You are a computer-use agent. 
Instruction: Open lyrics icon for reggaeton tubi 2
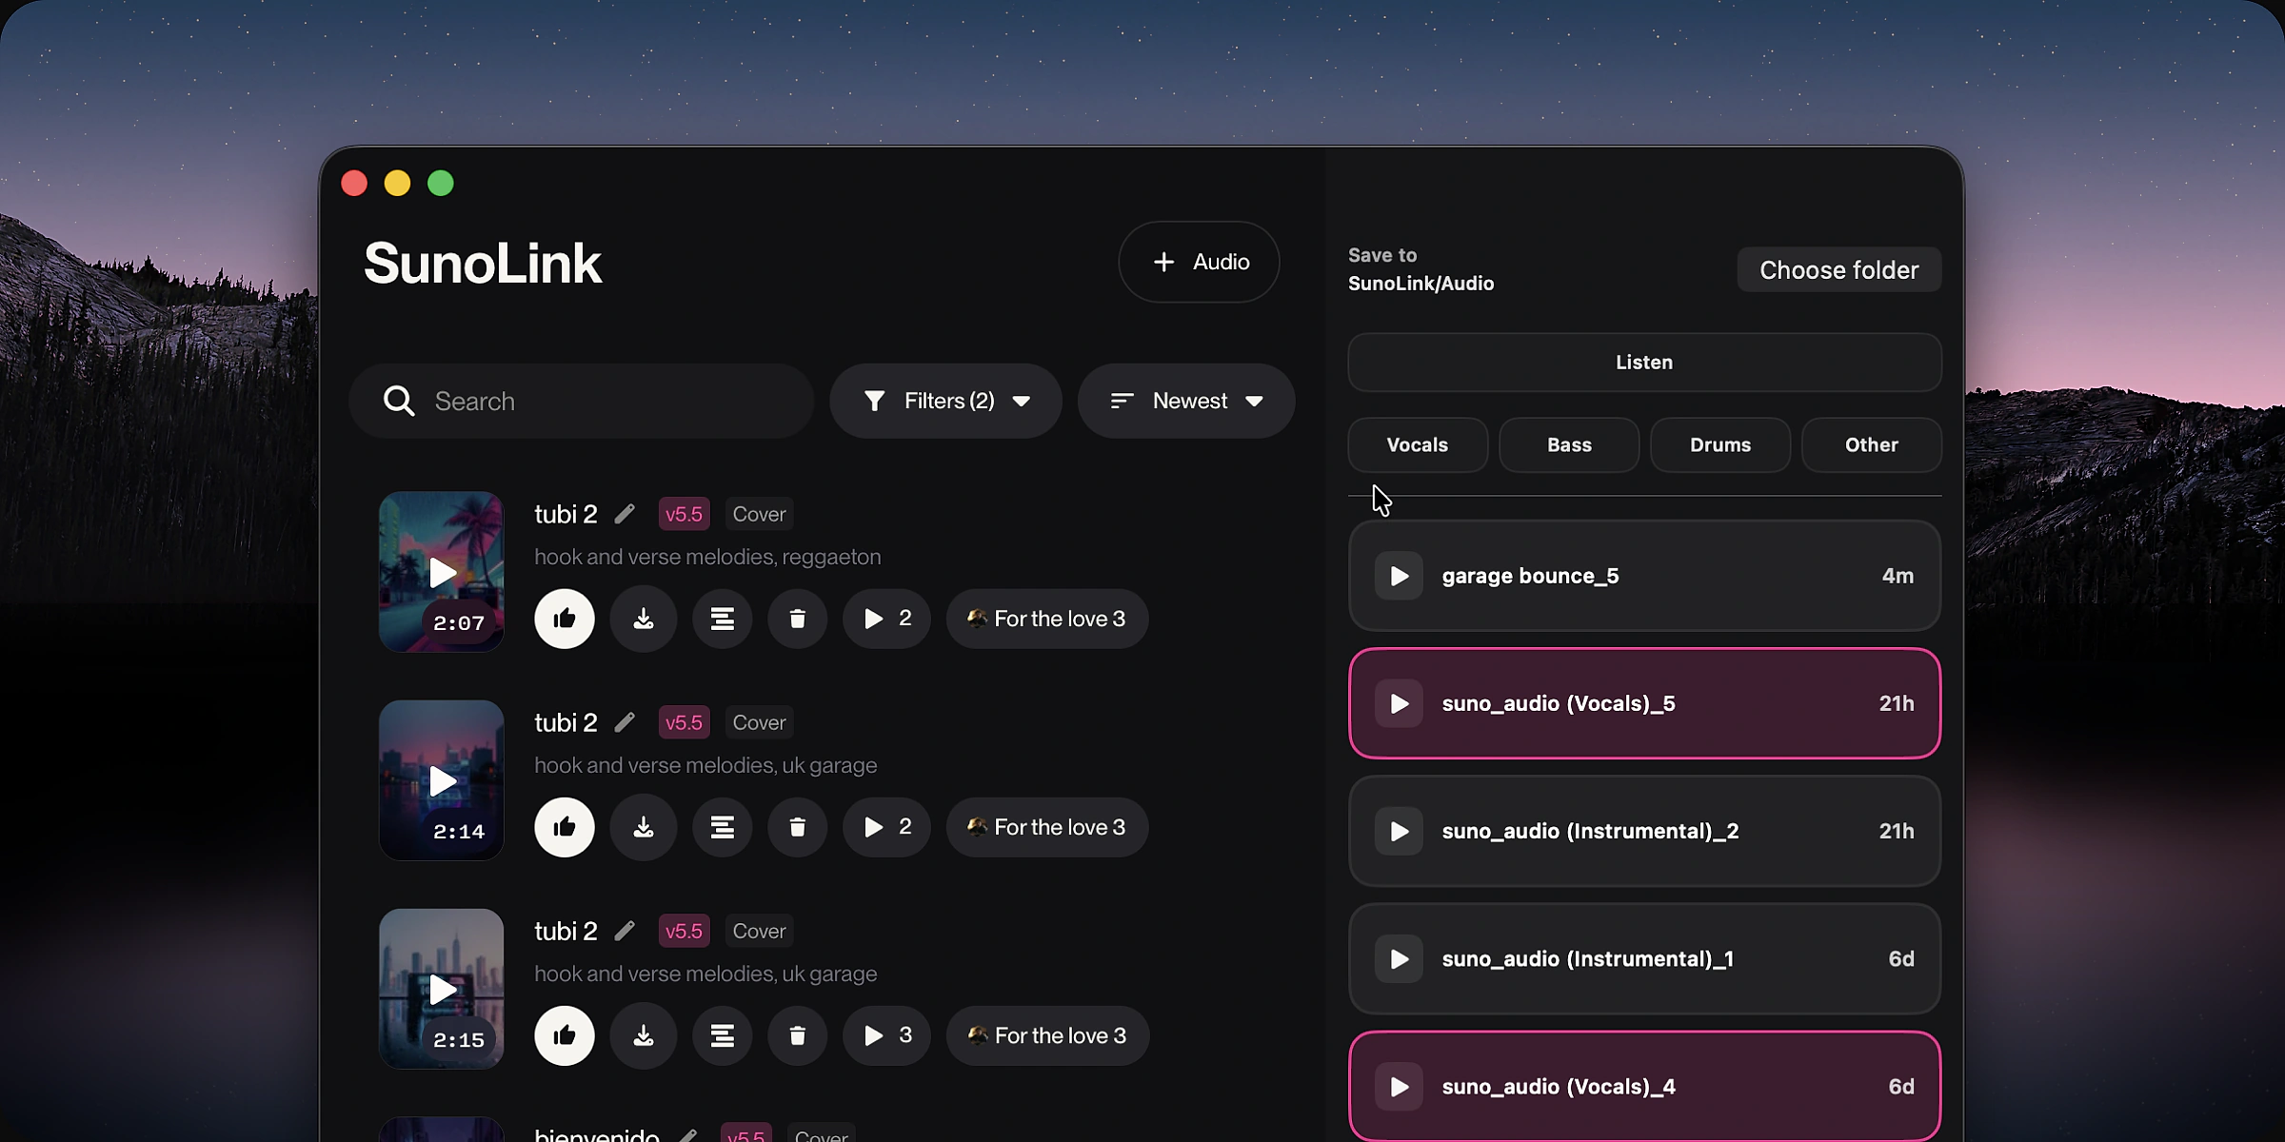[723, 619]
